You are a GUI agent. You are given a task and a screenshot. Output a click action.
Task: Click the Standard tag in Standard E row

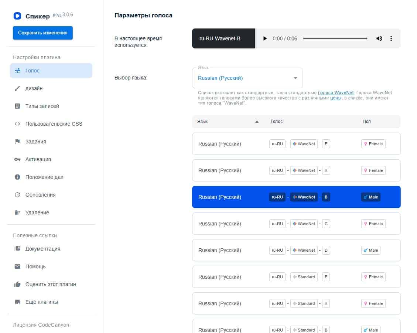point(304,277)
